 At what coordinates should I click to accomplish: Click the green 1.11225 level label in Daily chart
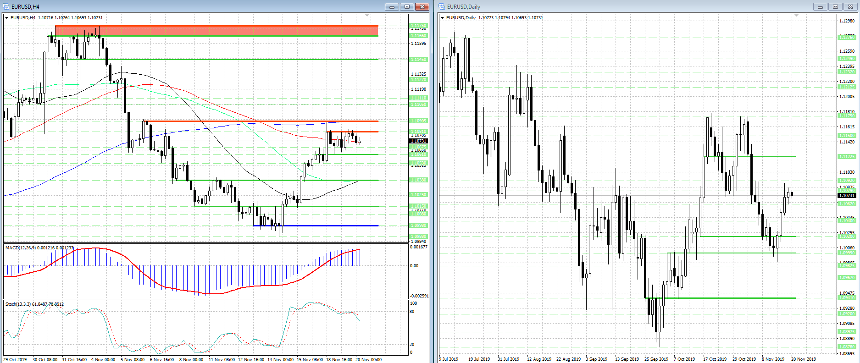[847, 157]
